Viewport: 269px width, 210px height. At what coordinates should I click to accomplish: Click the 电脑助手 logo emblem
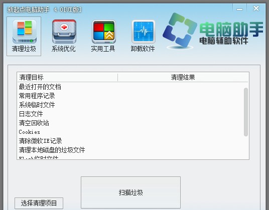[180, 31]
